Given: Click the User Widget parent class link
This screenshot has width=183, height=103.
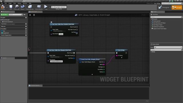Looking at the screenshot, I should [157, 3].
